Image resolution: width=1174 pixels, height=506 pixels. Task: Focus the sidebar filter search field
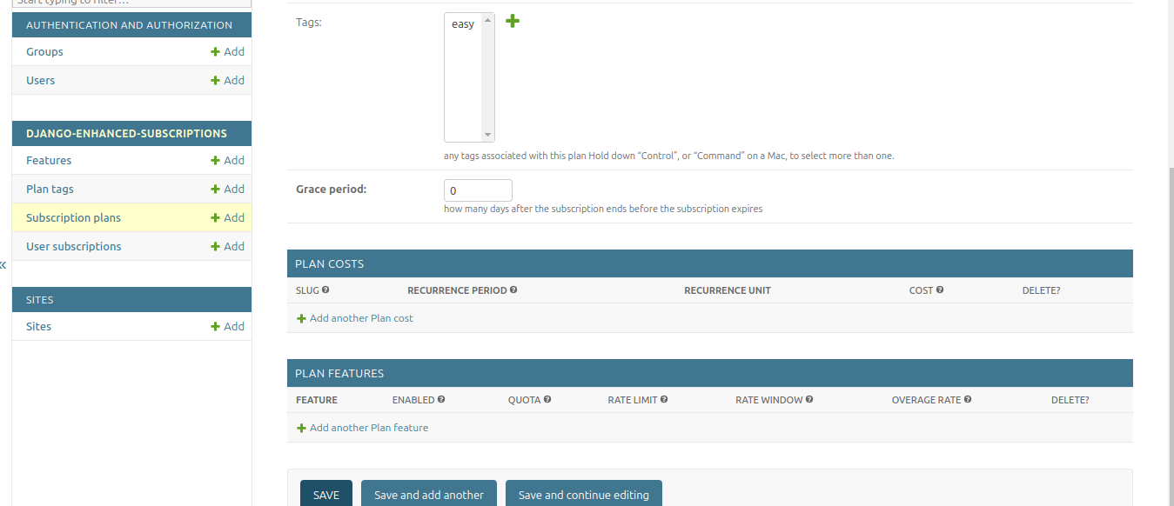pos(131,3)
